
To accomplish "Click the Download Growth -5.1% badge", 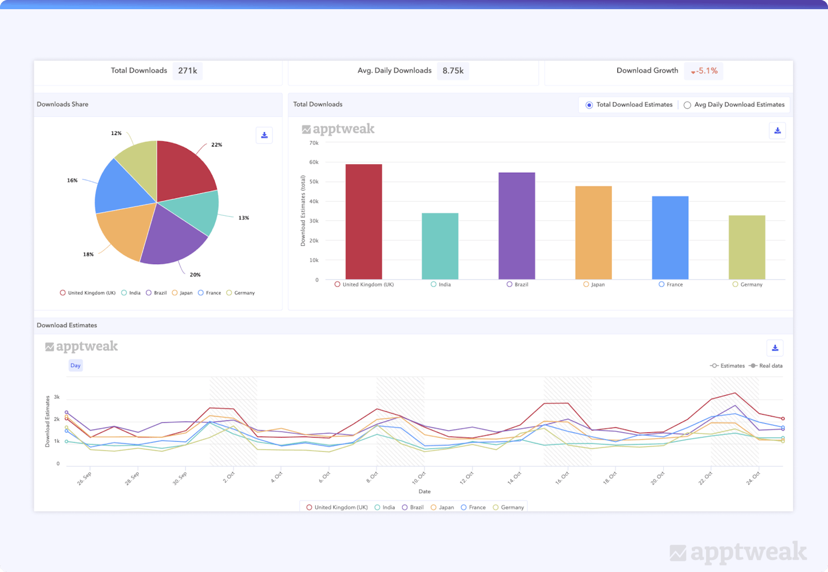I will click(x=704, y=71).
